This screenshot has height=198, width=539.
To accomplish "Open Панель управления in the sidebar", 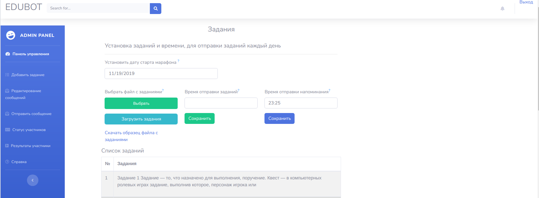I will pos(31,54).
